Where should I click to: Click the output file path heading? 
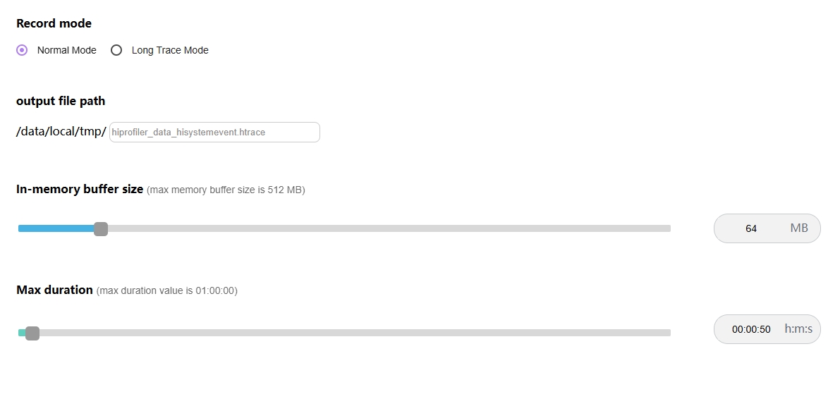tap(61, 101)
